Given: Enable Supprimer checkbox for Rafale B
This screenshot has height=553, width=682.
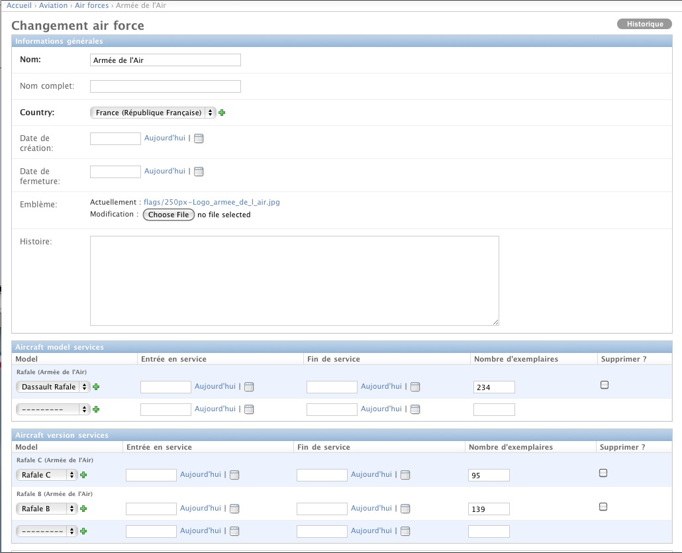Looking at the screenshot, I should pyautogui.click(x=603, y=507).
